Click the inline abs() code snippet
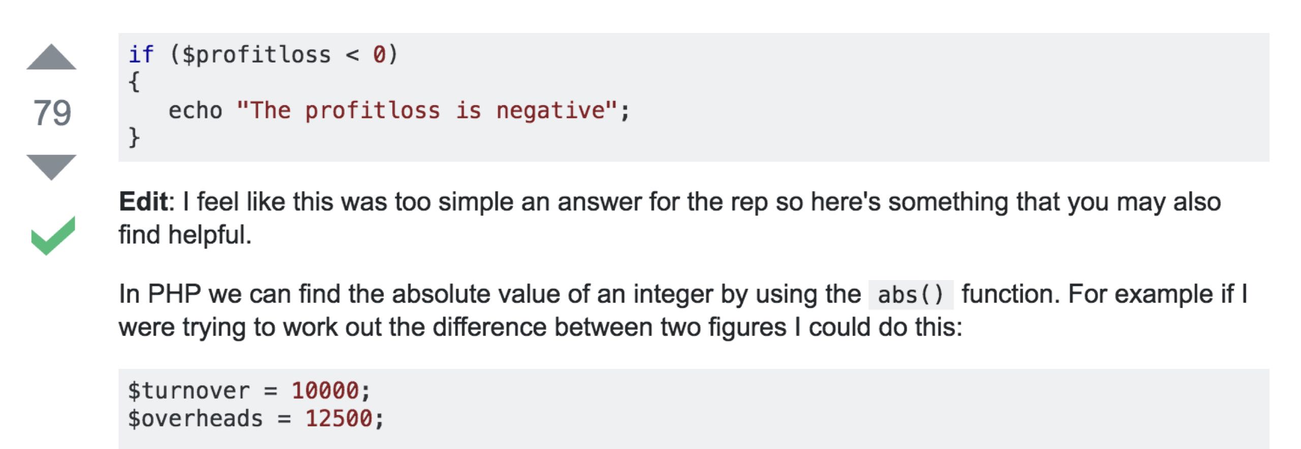 [910, 295]
